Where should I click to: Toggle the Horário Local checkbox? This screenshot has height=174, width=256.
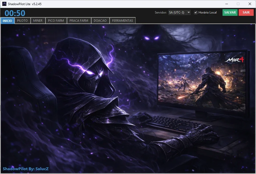pos(196,13)
